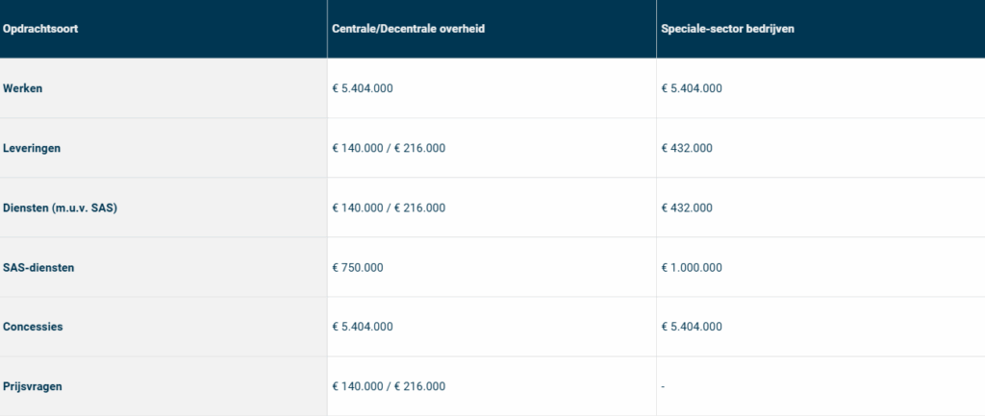Viewport: 985px width, 416px height.
Task: Click Leveringen's € 432.000 value
Action: coord(687,148)
